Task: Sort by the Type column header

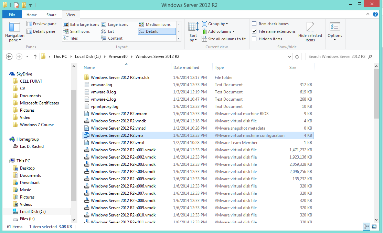Action: pos(249,67)
